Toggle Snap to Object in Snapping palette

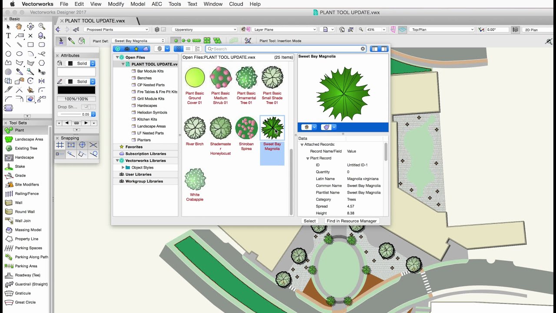point(71,145)
